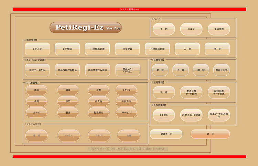Click 商品リストCSV出力 button
Image resolution: width=258 pixels, height=166 pixels.
128,70
